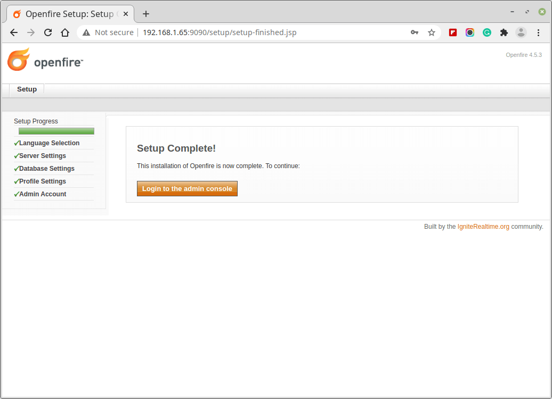The width and height of the screenshot is (552, 399).
Task: Open saved passwords key icon
Action: pyautogui.click(x=415, y=32)
